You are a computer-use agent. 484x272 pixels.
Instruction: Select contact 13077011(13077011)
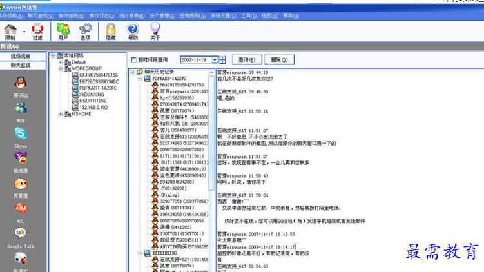pyautogui.click(x=182, y=234)
